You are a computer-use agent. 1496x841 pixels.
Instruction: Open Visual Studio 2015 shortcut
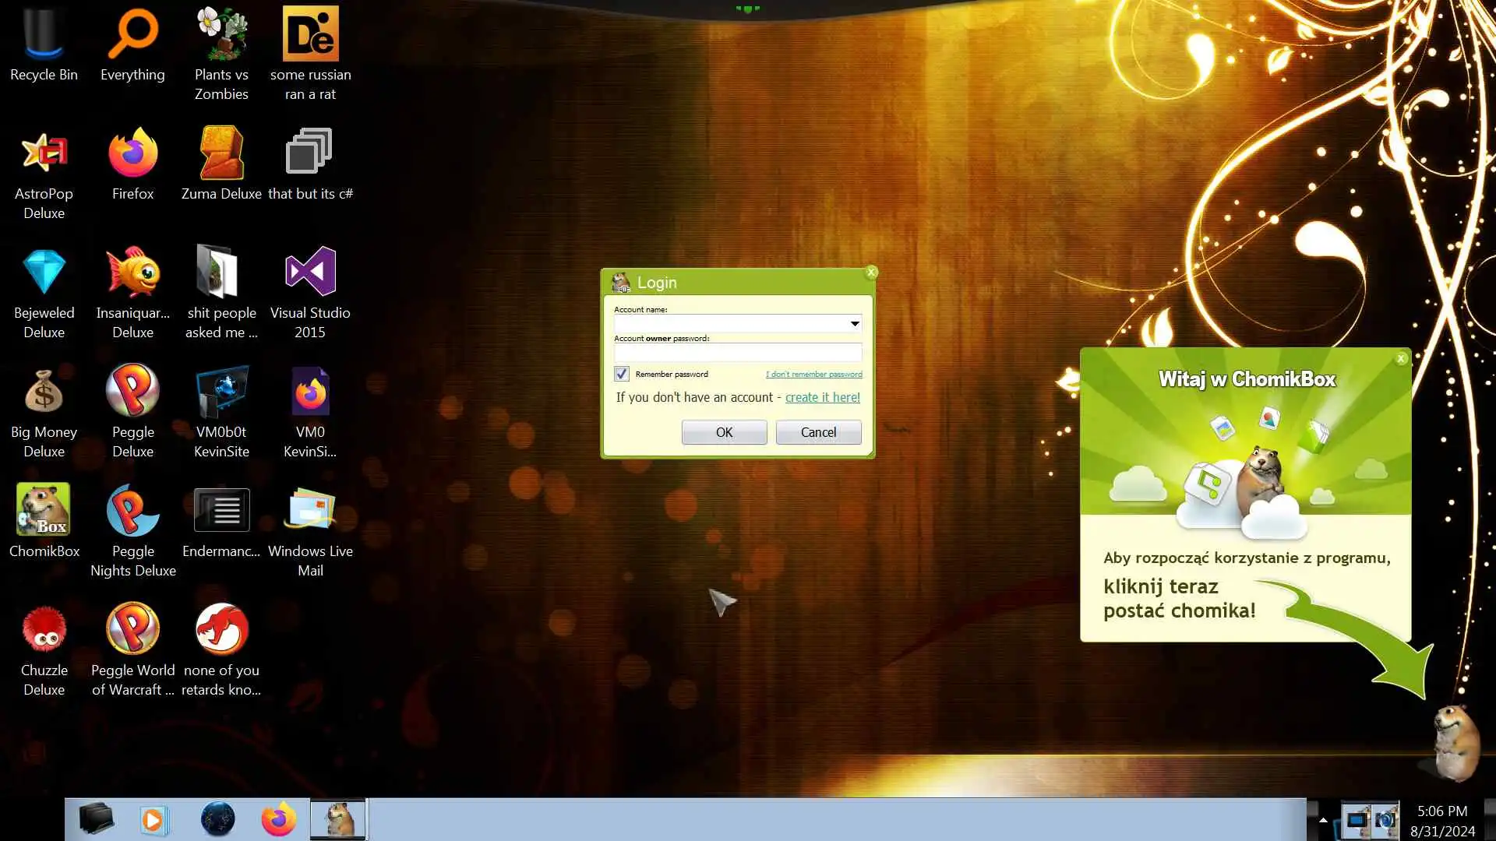(310, 273)
